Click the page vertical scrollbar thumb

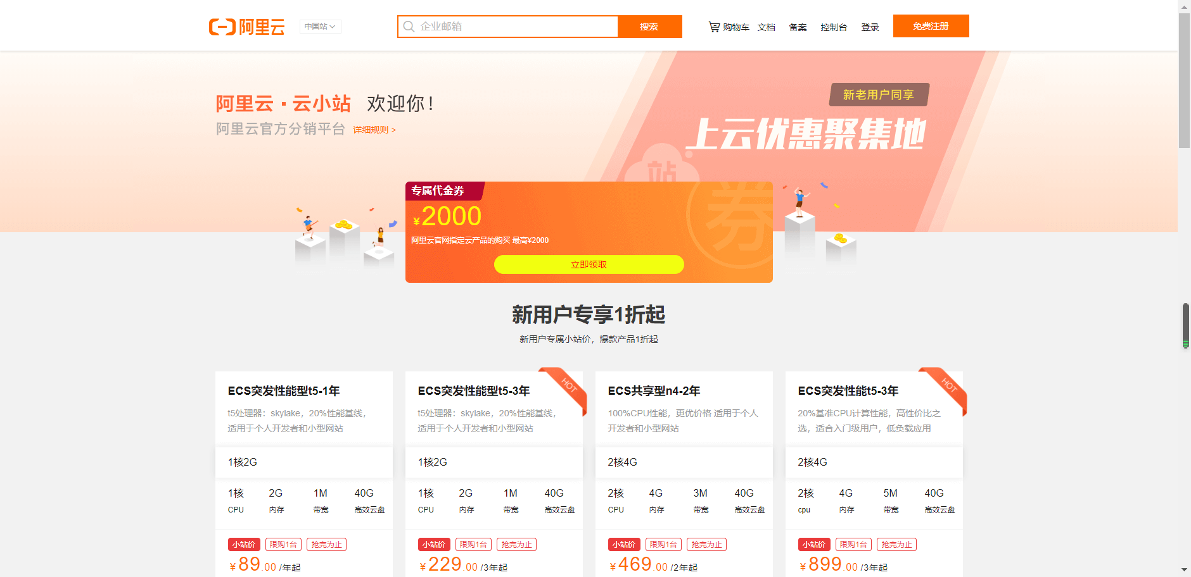click(1184, 80)
